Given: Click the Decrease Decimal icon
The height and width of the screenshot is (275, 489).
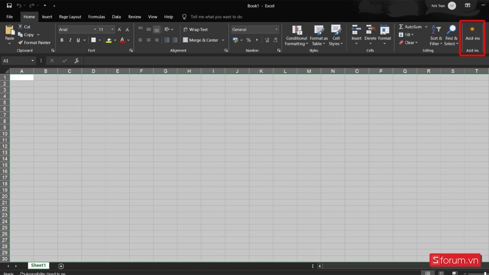Looking at the screenshot, I should pos(275,40).
